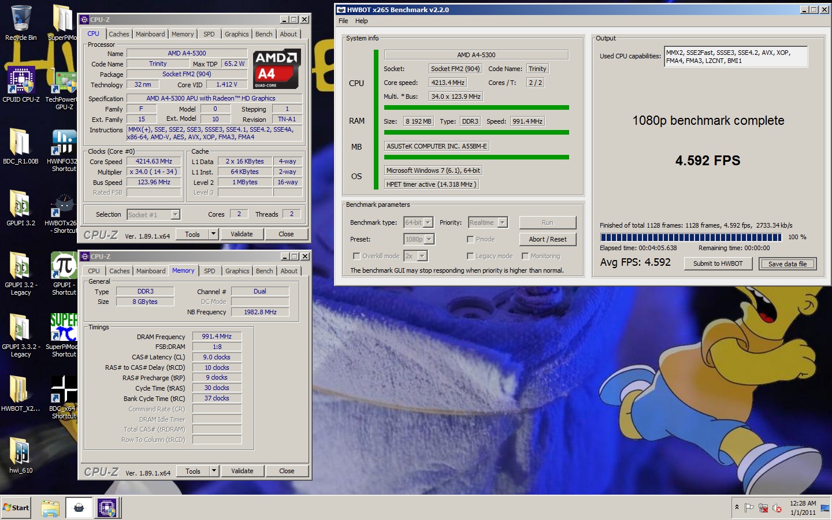Screen dimensions: 832x520
Task: Launch HWBOTx265 shortcut icon on desktop
Action: [62, 212]
